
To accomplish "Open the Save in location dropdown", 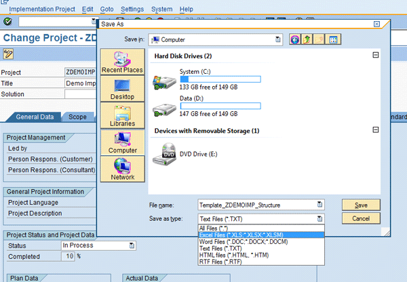I will tap(279, 40).
